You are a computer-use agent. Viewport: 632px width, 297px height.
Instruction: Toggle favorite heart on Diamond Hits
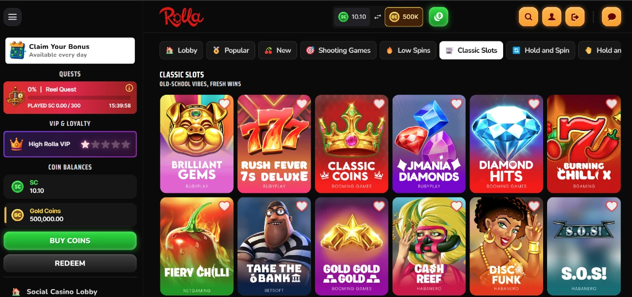click(x=534, y=104)
